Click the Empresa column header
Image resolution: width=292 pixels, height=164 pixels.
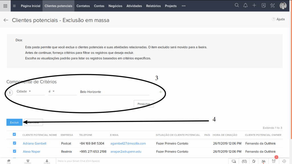[x=67, y=135]
